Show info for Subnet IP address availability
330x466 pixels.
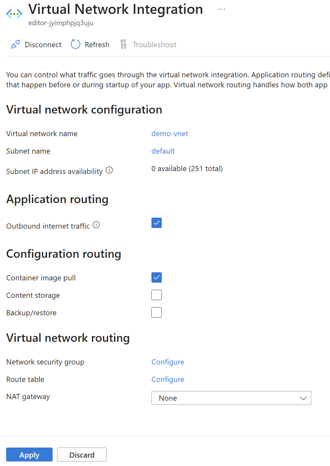pyautogui.click(x=109, y=170)
